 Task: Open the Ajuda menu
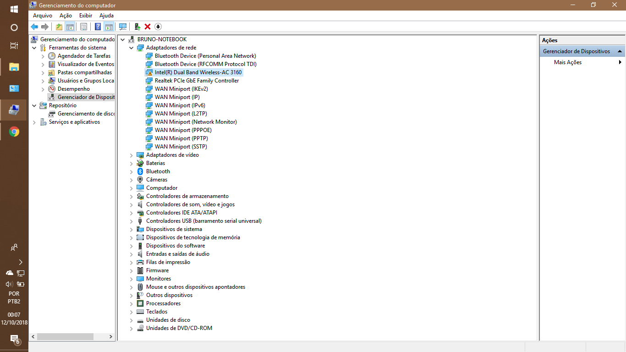click(x=106, y=16)
